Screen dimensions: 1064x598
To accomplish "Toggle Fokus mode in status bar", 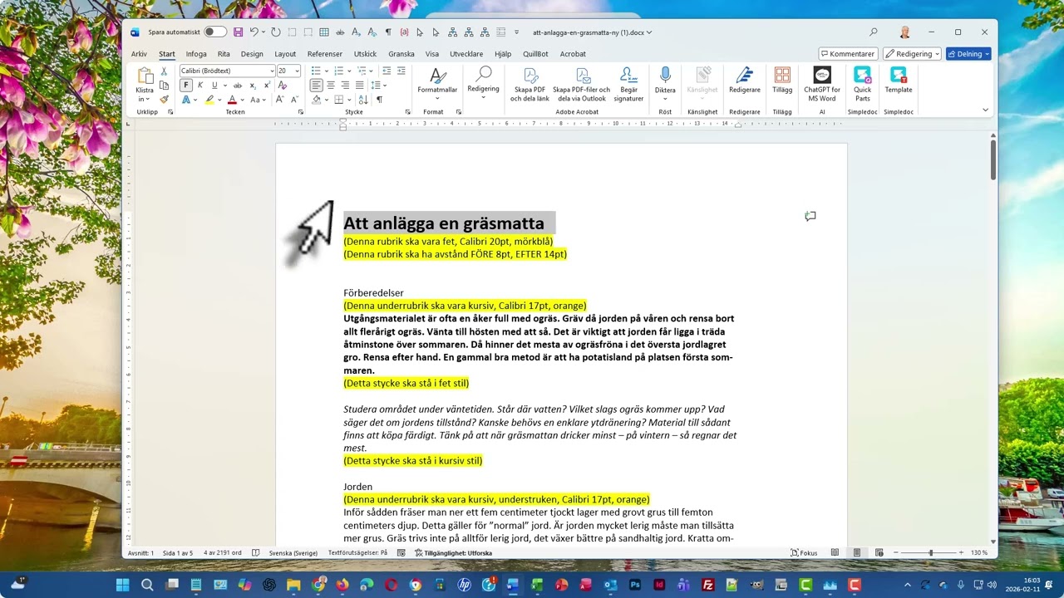I will tap(804, 552).
